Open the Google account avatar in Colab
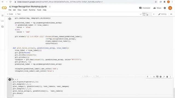Viewport: 175px width, 98px height. pos(170,8)
